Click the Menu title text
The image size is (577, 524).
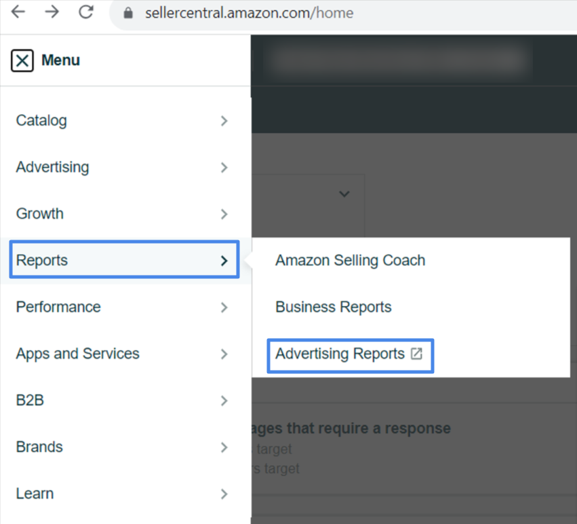[x=60, y=60]
